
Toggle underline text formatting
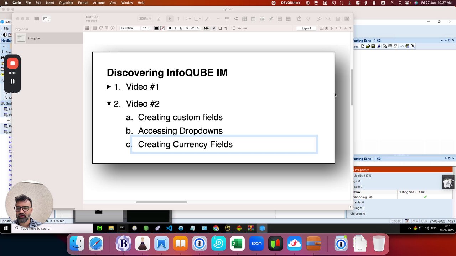[x=181, y=28]
